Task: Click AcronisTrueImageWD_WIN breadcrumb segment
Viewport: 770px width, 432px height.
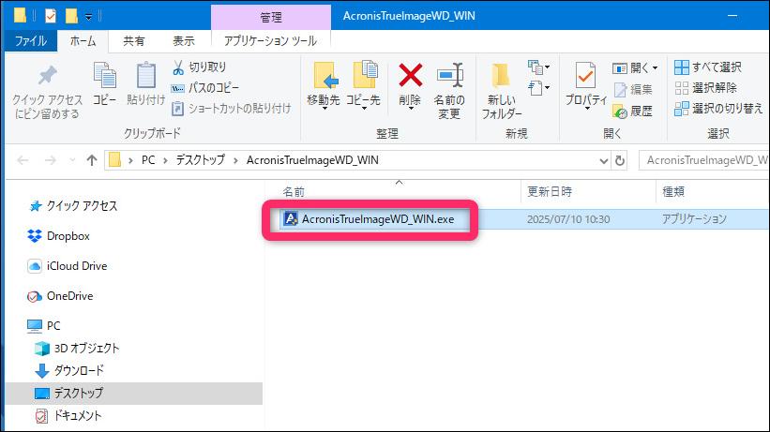Action: coord(312,160)
